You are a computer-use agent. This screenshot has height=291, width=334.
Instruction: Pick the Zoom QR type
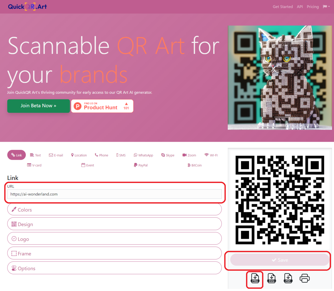189,155
